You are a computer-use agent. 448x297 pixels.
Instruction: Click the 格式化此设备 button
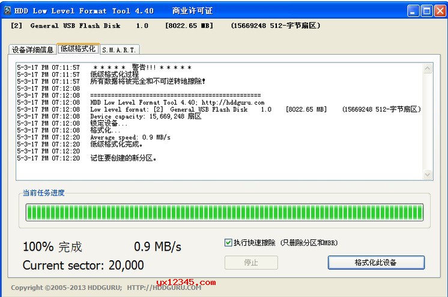point(376,262)
